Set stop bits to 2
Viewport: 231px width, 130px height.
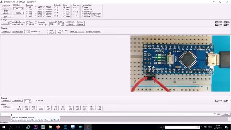[x=74, y=16]
